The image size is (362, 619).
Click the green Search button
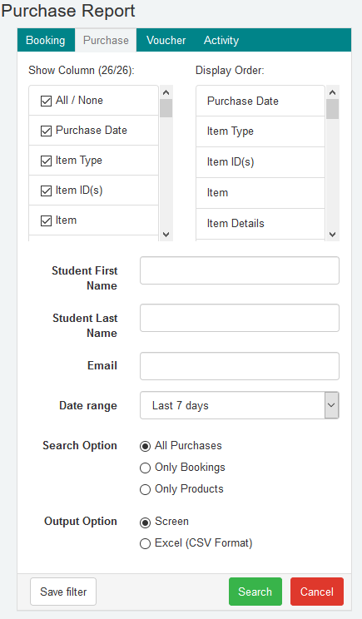[255, 592]
